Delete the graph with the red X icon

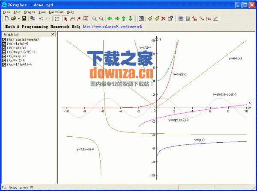164,19
